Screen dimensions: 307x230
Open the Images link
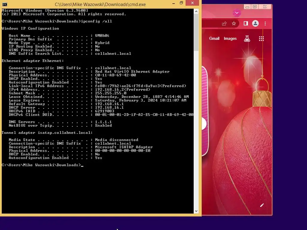(x=230, y=39)
